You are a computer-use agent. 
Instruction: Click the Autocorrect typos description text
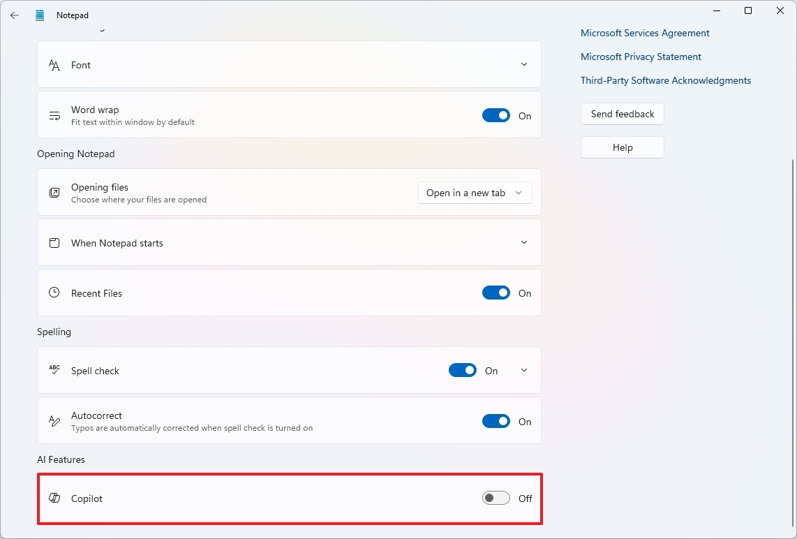pyautogui.click(x=192, y=428)
